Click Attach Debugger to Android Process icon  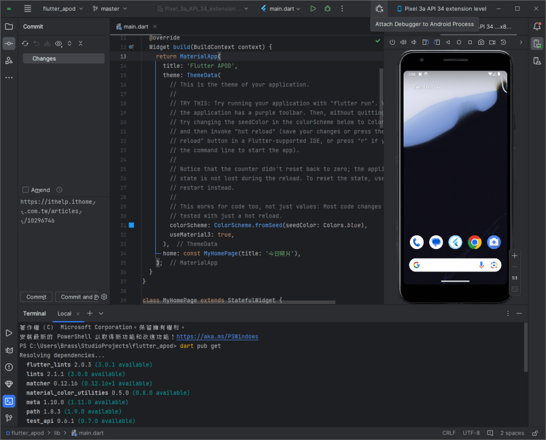pyautogui.click(x=379, y=9)
